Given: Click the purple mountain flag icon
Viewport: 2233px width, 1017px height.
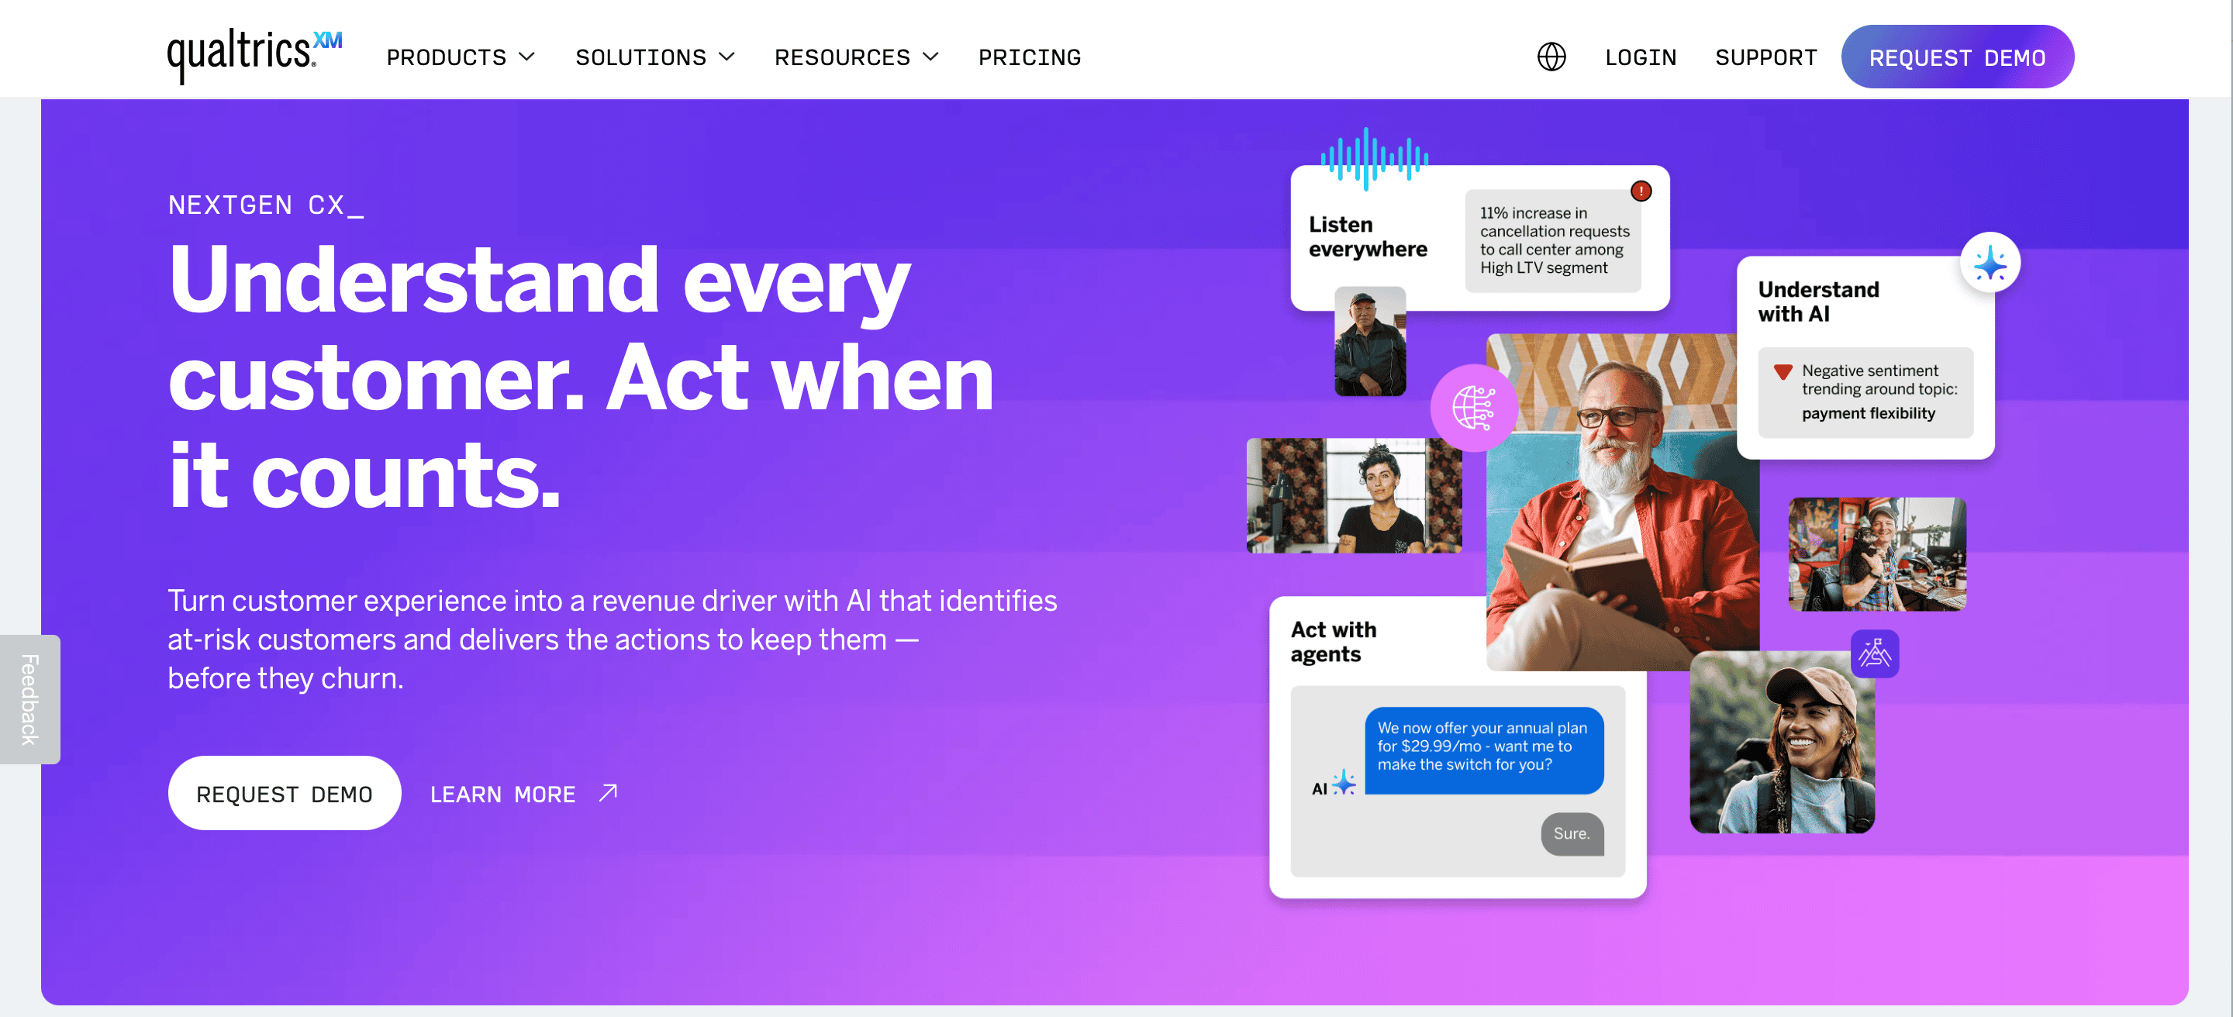Looking at the screenshot, I should 1874,653.
